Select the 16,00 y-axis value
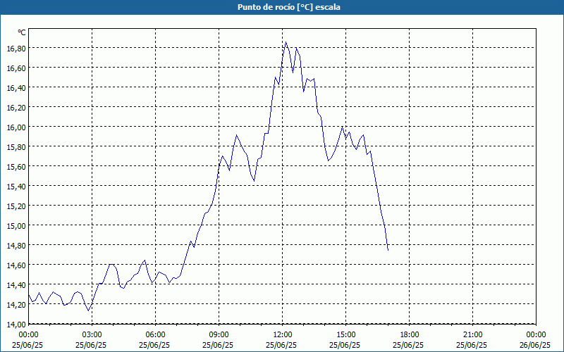 [x=16, y=127]
